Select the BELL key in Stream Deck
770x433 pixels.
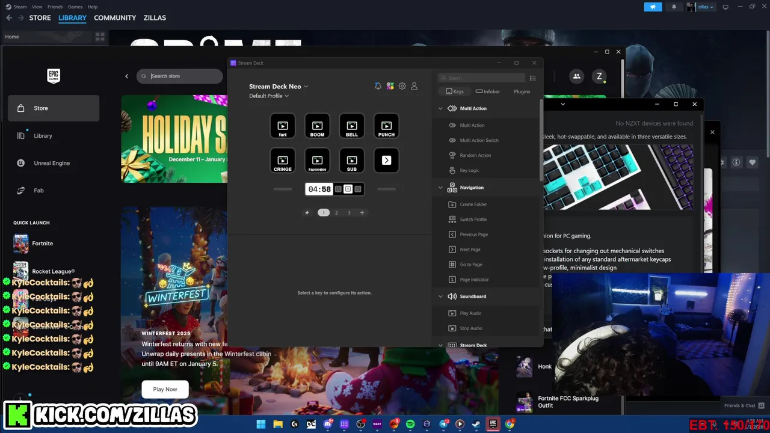pyautogui.click(x=352, y=126)
